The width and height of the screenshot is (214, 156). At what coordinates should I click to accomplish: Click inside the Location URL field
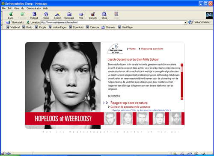(112, 23)
